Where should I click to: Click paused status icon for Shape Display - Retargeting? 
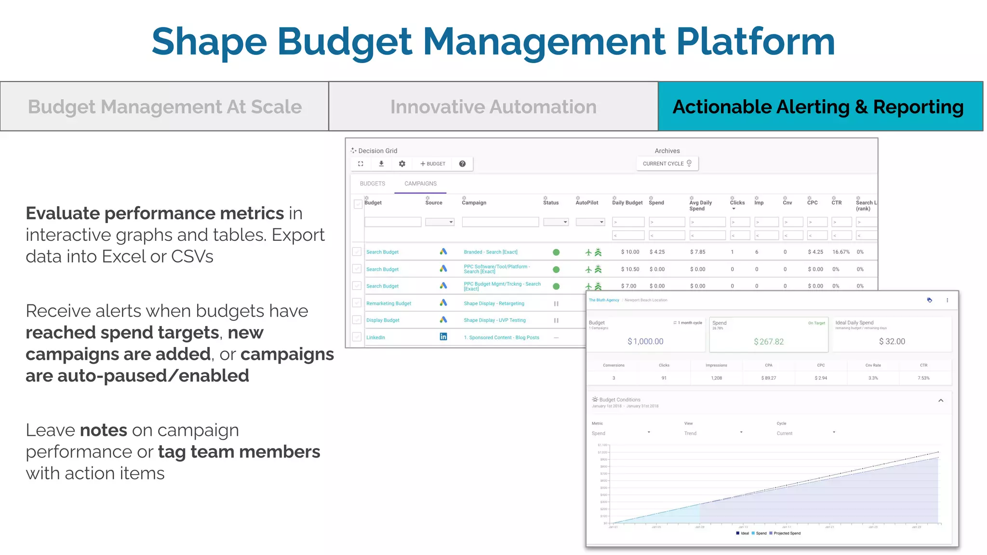(x=556, y=304)
